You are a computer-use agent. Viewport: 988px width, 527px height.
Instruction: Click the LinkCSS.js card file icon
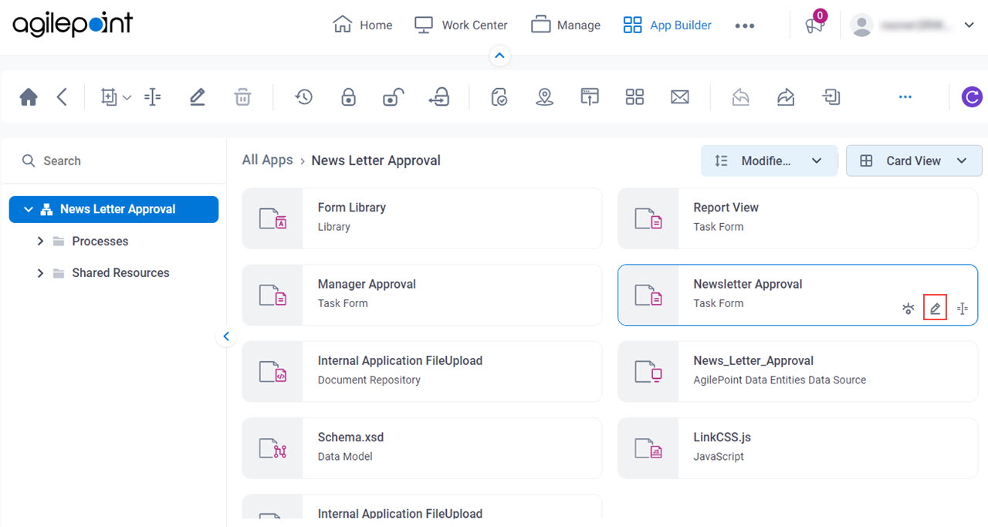[648, 448]
